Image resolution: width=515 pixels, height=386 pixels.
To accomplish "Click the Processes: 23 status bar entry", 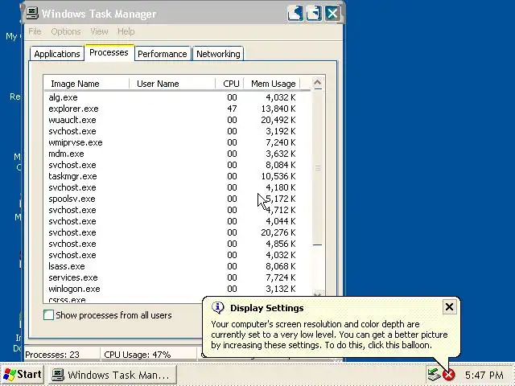I will (x=52, y=355).
